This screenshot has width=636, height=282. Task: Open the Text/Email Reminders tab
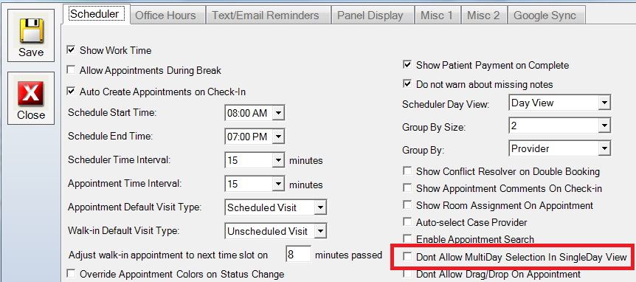pyautogui.click(x=266, y=16)
